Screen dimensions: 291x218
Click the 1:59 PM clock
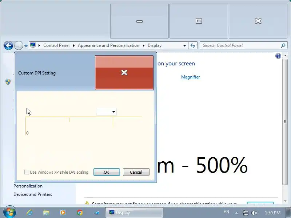pyautogui.click(x=272, y=213)
